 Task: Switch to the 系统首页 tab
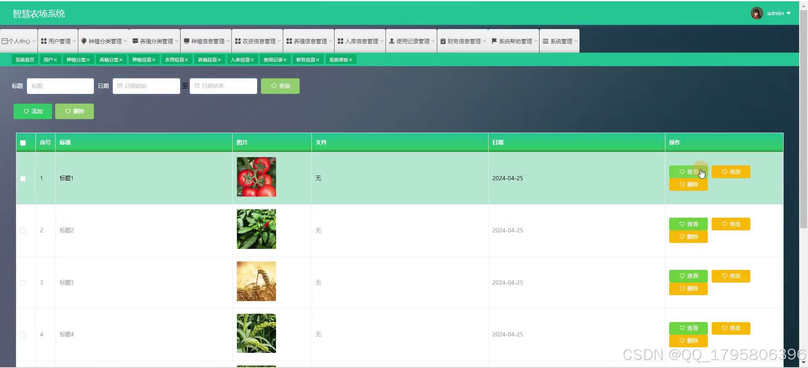(x=25, y=60)
